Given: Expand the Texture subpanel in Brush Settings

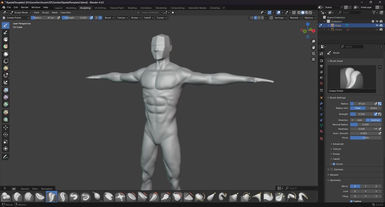Looking at the screenshot, I should point(336,149).
